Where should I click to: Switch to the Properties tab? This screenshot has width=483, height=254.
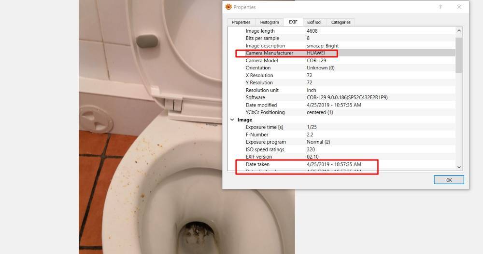(241, 22)
